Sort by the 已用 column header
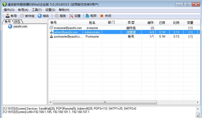202x118 pixels. (162, 23)
